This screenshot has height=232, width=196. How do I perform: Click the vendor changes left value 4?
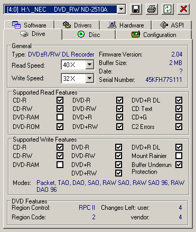pos(180,217)
